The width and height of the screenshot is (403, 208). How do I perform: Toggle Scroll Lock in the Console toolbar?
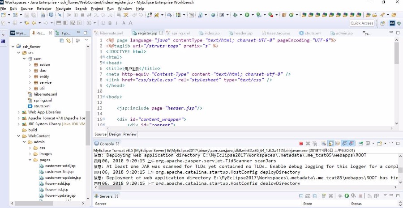(331, 144)
